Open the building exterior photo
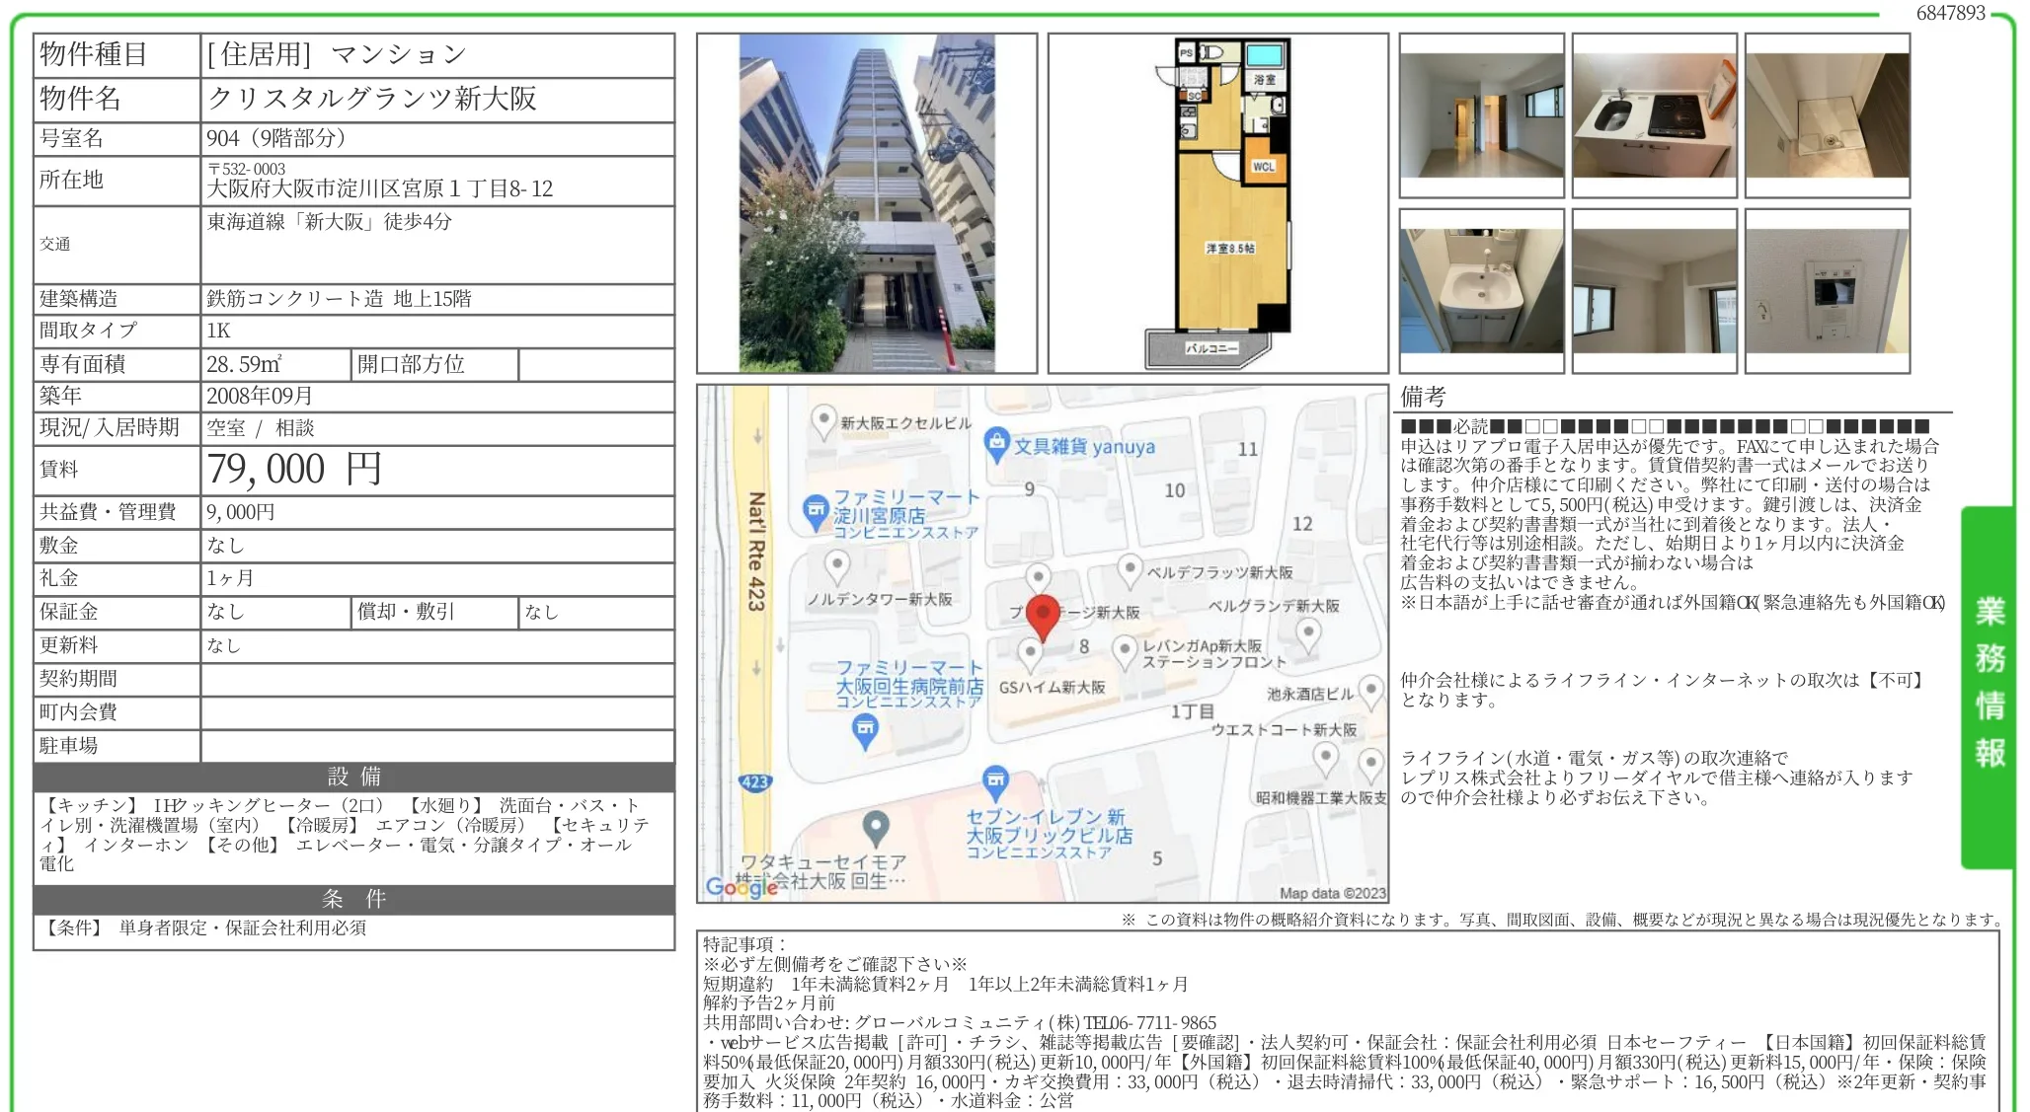Viewport: 2030px width, 1112px height. pos(866,203)
